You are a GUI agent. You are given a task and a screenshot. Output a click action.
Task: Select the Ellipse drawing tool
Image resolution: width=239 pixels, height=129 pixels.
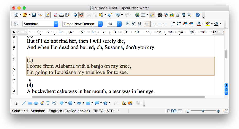tap(36, 103)
